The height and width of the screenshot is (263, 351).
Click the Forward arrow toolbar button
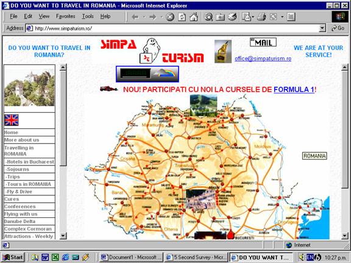pos(153,17)
